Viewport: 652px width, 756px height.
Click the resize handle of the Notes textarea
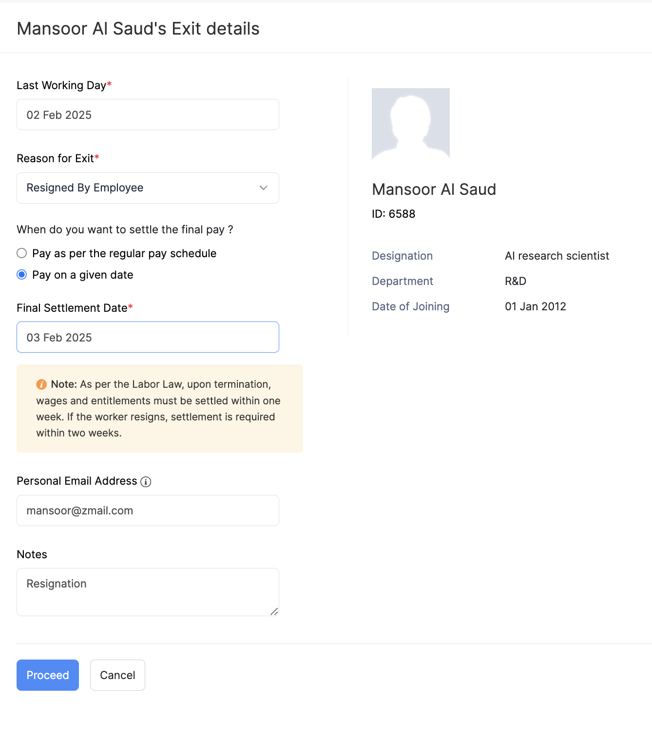coord(274,612)
